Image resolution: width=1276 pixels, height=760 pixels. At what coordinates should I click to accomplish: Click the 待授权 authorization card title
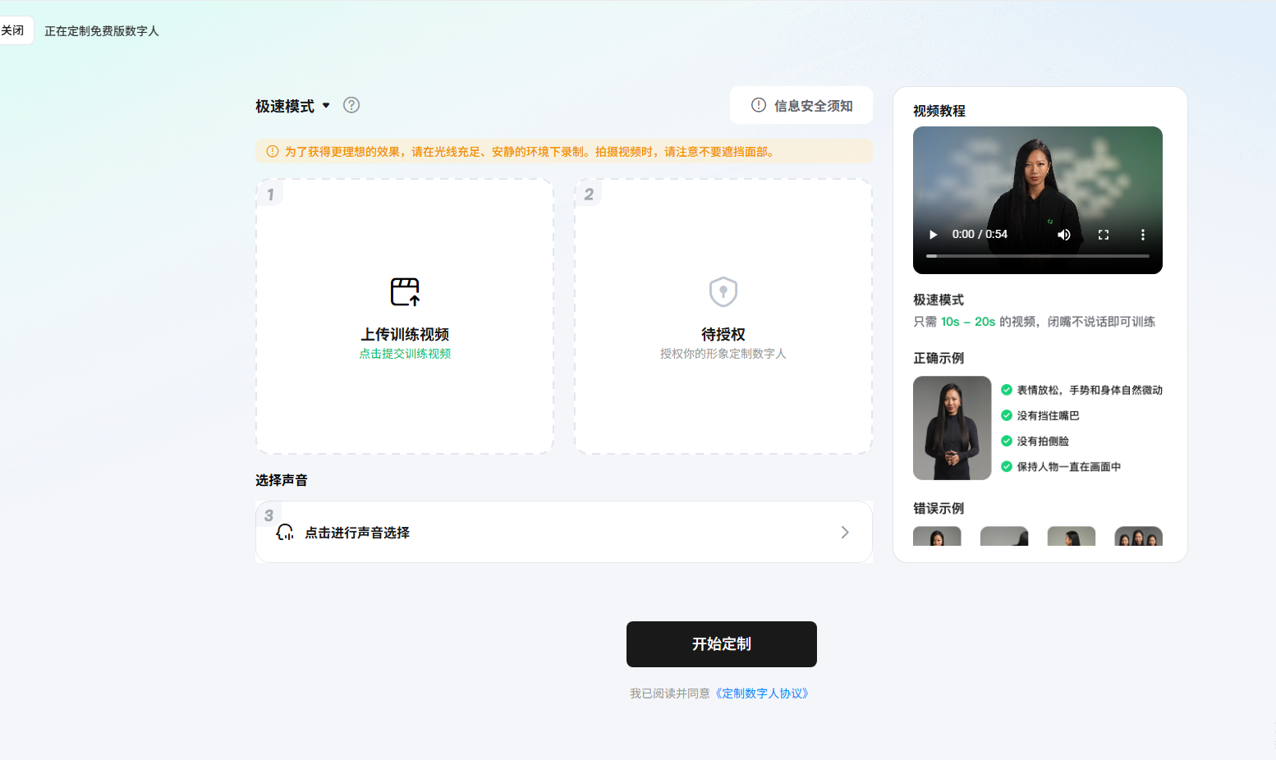tap(723, 334)
